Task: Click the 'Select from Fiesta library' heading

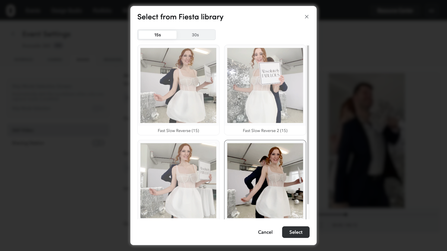Action: click(x=180, y=17)
